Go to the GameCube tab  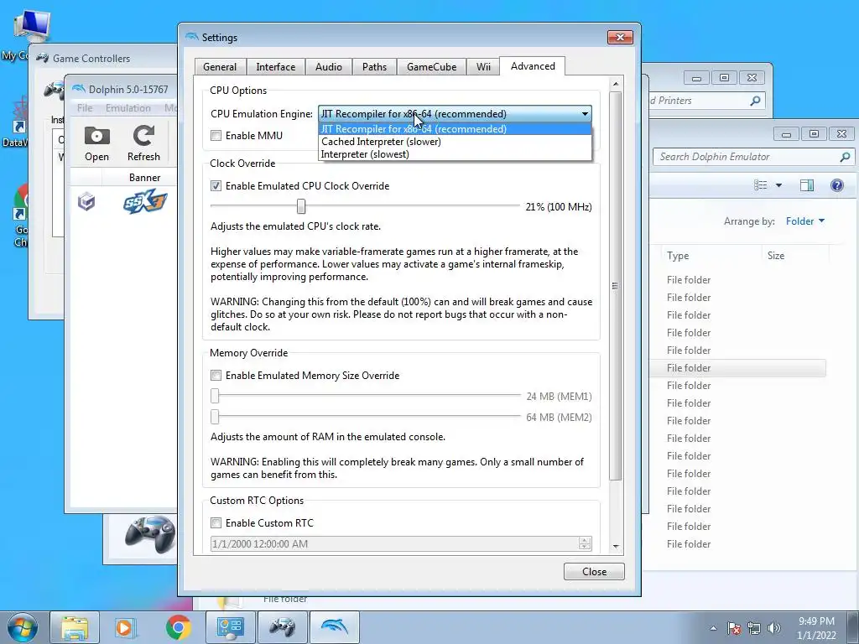tap(432, 67)
